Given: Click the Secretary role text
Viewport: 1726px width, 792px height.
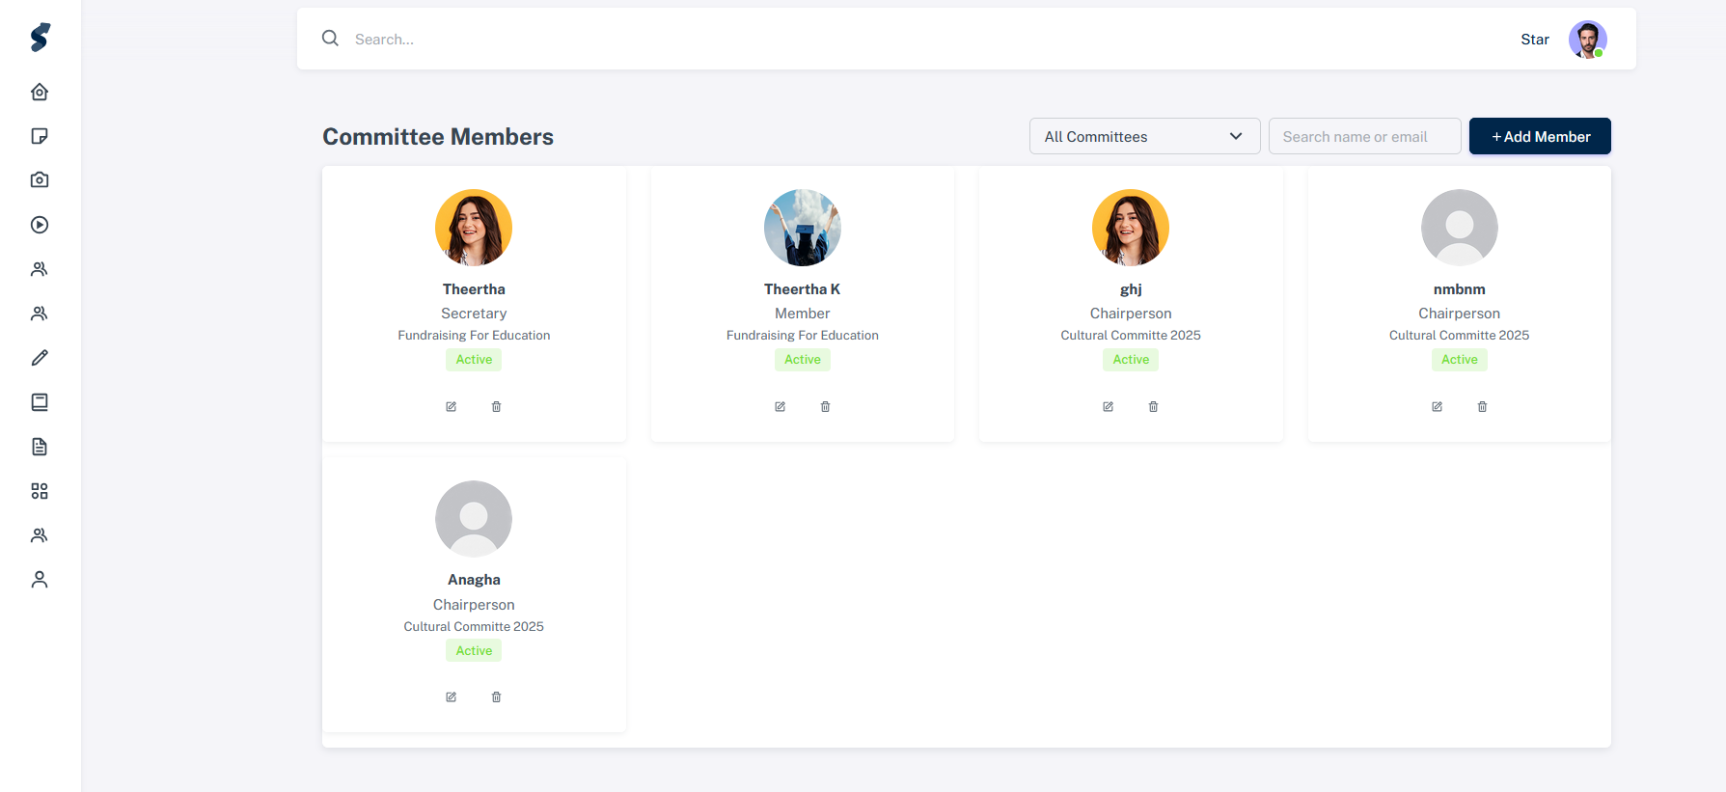Looking at the screenshot, I should click(x=474, y=314).
